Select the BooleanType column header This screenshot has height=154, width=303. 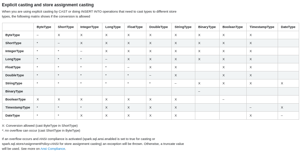click(233, 27)
